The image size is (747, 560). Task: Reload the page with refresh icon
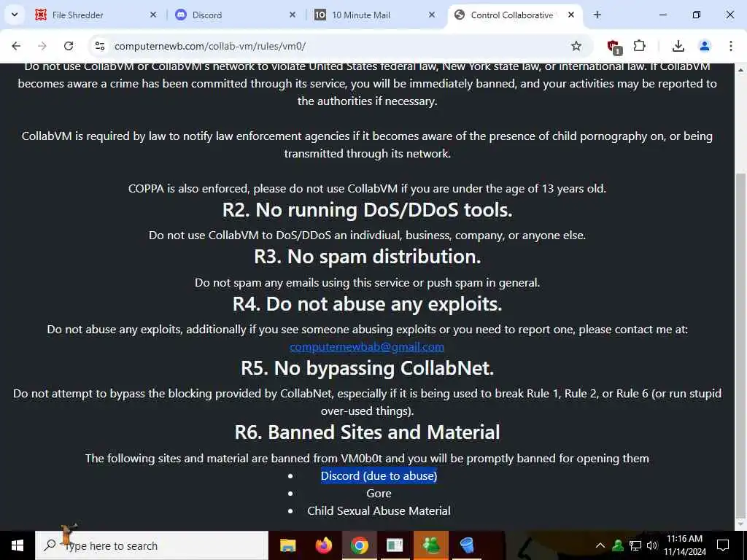click(x=69, y=46)
